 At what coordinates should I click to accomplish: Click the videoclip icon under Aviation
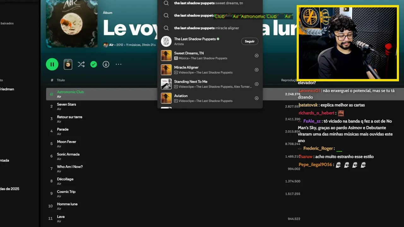pyautogui.click(x=176, y=101)
